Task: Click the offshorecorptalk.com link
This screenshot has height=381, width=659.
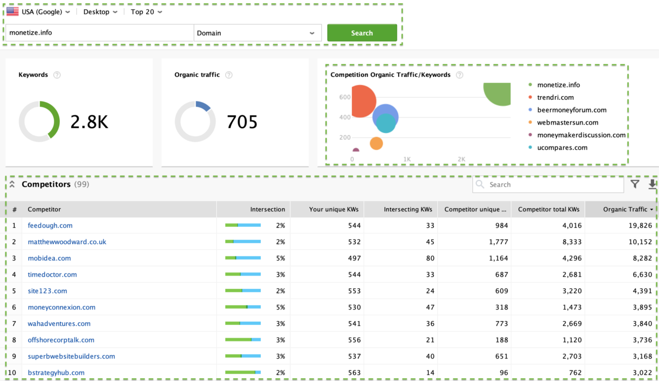Action: tap(61, 340)
